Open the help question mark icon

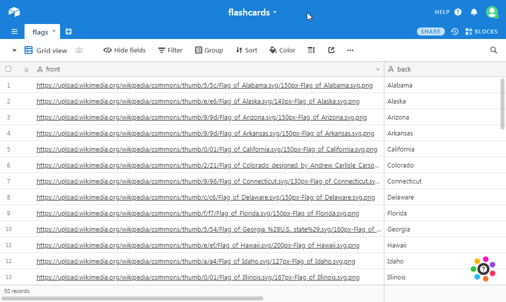click(x=457, y=12)
